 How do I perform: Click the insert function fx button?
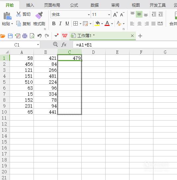click(x=64, y=45)
